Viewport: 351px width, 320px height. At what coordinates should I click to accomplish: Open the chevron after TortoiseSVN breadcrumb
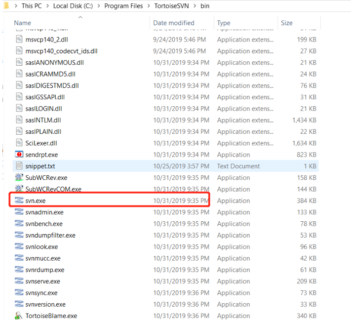pyautogui.click(x=195, y=6)
